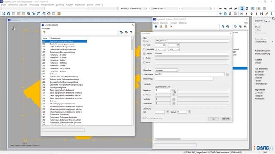
Task: Toggle the Layer filter checkbox
Action: click(144, 41)
